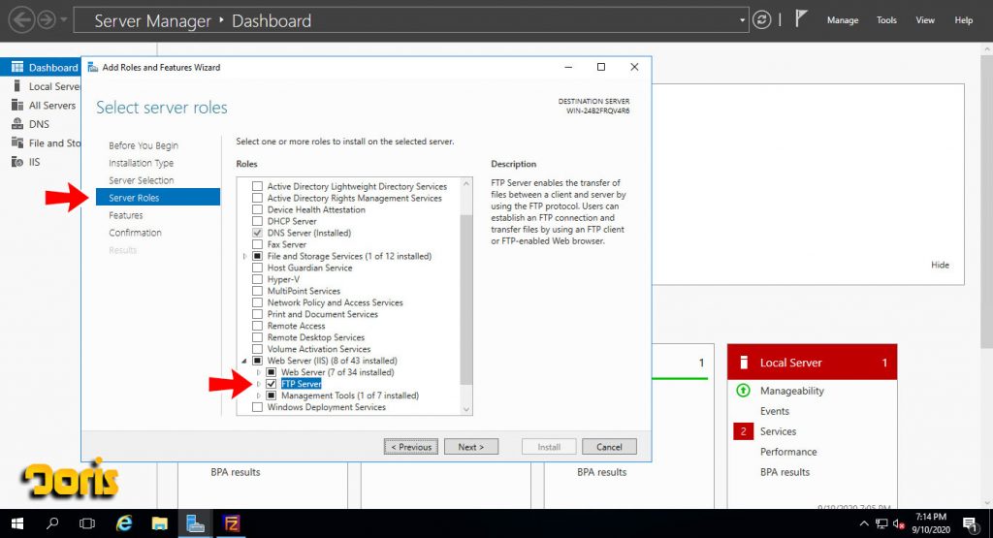Check the Remote Access role

[257, 326]
